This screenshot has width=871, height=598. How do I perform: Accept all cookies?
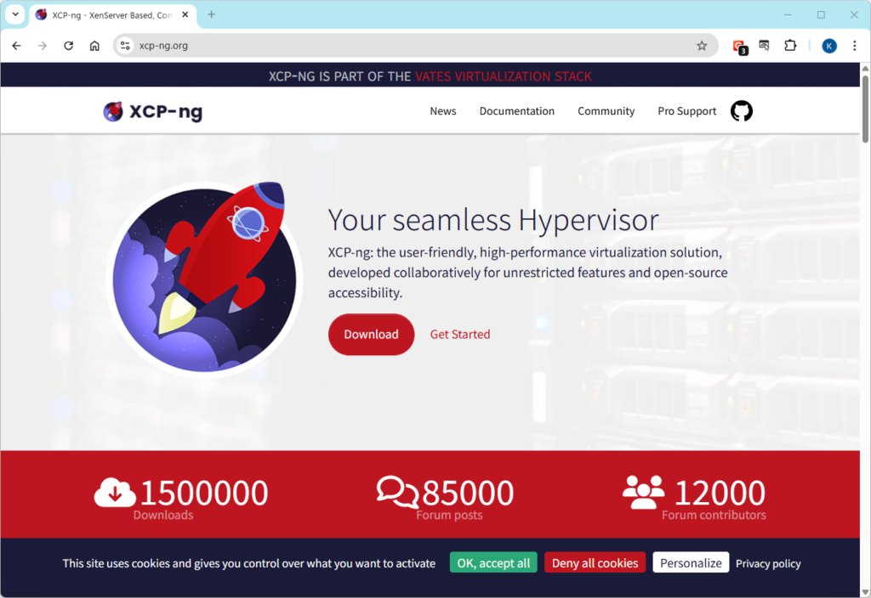point(493,563)
